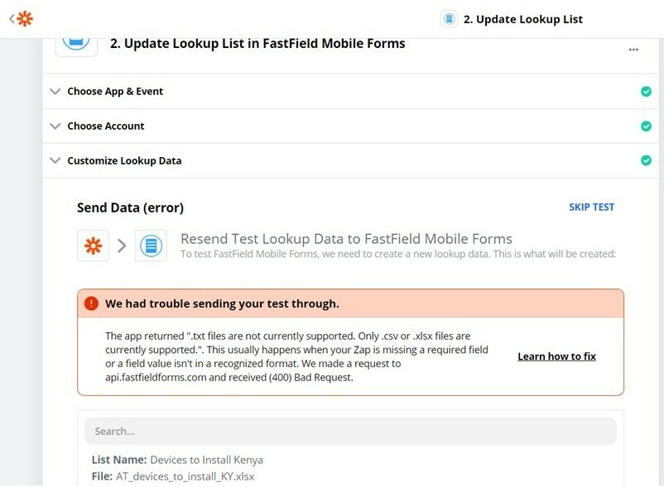Go back using the arrow beside Zapier logo
Viewport: 664px width, 487px height.
(x=12, y=18)
